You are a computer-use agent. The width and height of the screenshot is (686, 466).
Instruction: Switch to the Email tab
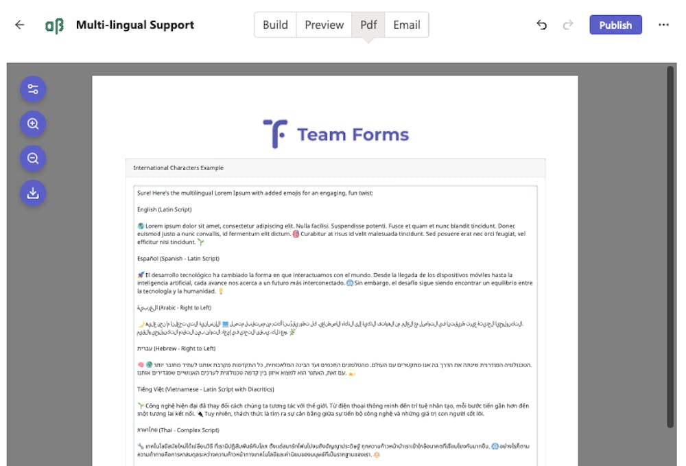pyautogui.click(x=406, y=25)
